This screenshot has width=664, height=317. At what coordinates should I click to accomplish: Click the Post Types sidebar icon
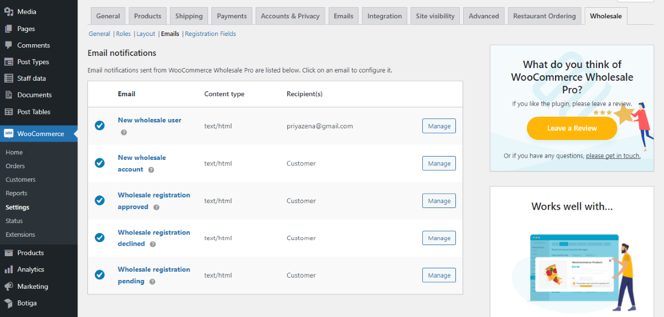(8, 62)
